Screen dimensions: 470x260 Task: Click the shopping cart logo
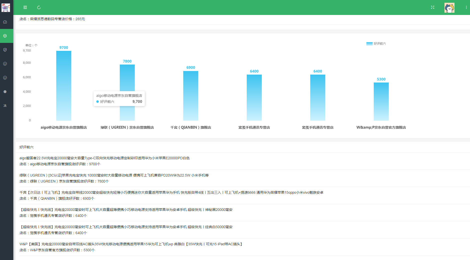pos(5,7)
